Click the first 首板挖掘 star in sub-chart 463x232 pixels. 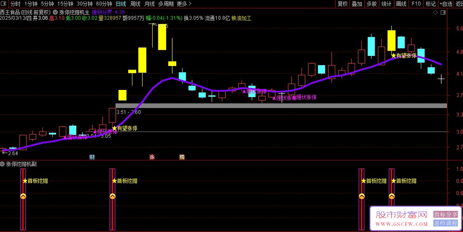tap(25, 181)
